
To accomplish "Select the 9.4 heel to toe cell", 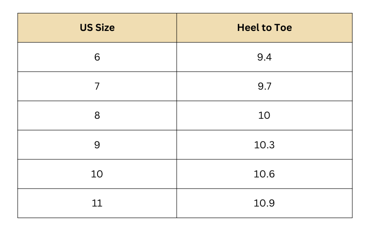I will pyautogui.click(x=264, y=57).
